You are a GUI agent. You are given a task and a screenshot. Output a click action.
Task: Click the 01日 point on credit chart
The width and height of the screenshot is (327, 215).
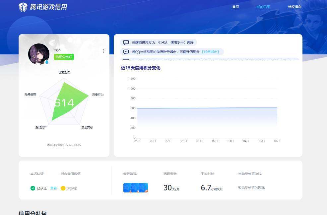click(199, 108)
